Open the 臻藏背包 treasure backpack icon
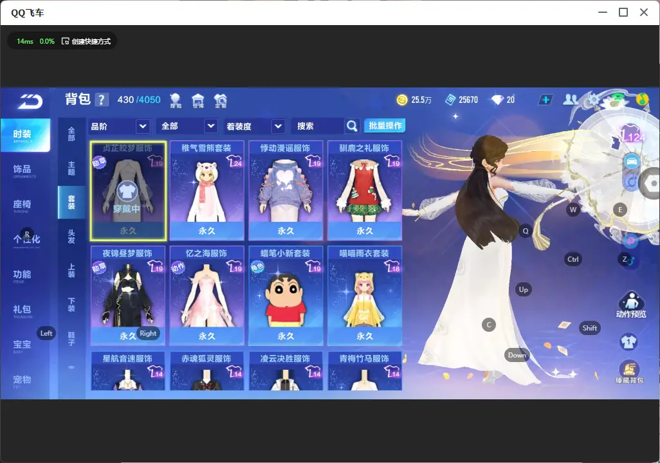This screenshot has width=660, height=463. pyautogui.click(x=629, y=372)
